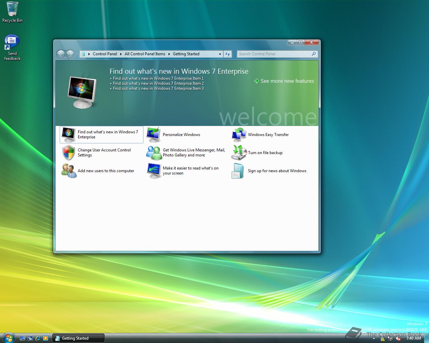The image size is (429, 343).
Task: Expand the address bar history dropdown
Action: point(220,54)
